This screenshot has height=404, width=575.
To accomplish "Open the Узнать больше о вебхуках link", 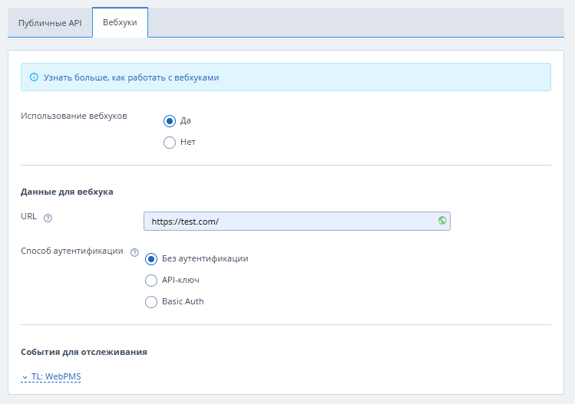I will click(131, 77).
